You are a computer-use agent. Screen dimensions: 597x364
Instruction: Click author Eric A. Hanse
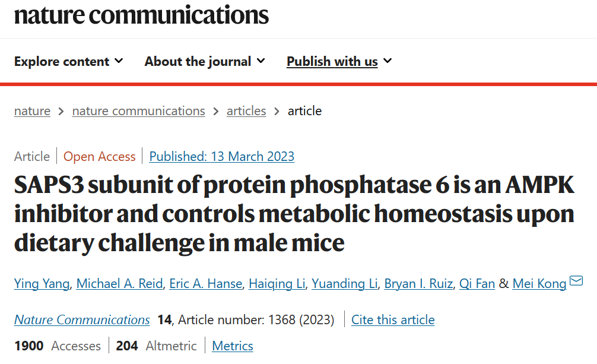[x=205, y=284]
